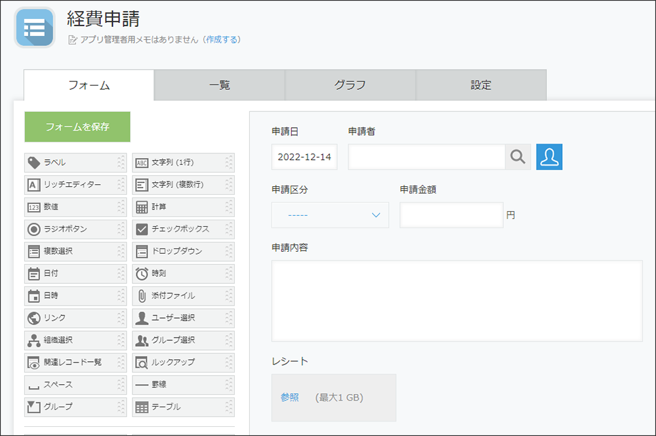This screenshot has width=656, height=436.
Task: Switch to the 一覧 tab
Action: 219,85
